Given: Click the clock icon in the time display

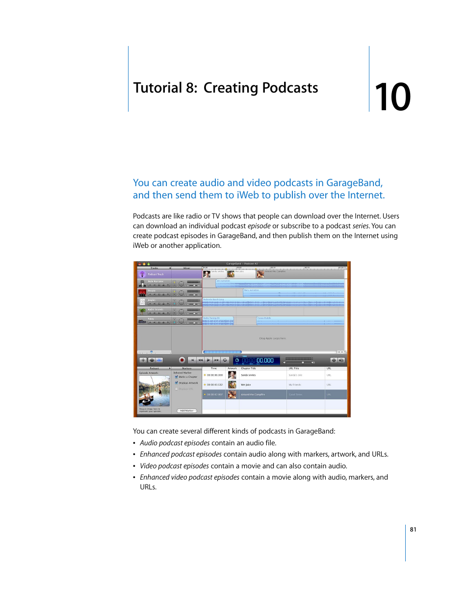Looking at the screenshot, I should pyautogui.click(x=237, y=361).
